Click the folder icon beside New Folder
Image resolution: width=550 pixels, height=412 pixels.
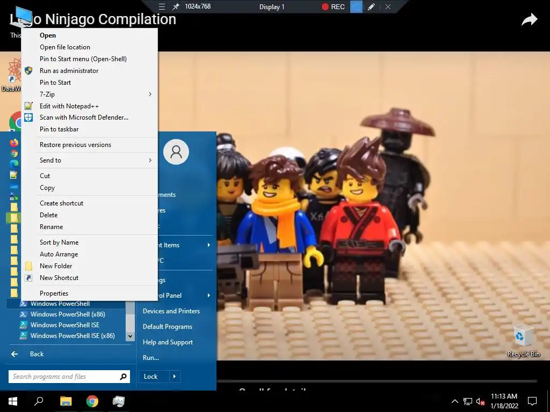pos(29,266)
